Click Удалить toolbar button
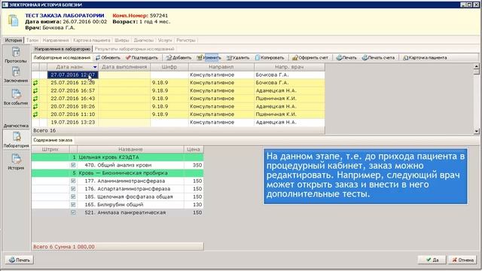Image resolution: width=482 pixels, height=271 pixels. click(238, 58)
